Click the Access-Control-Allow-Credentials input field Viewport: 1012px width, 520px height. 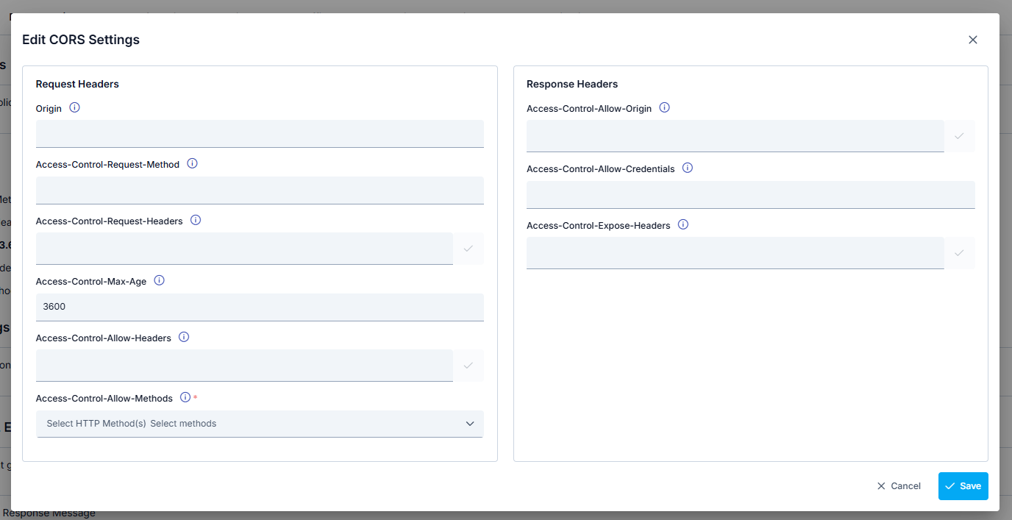[750, 195]
